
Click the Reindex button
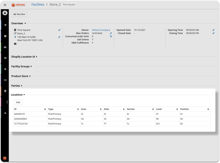click(19, 14)
